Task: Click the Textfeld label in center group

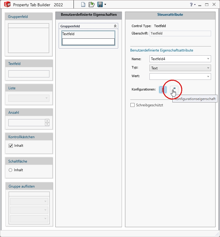Action: click(x=68, y=34)
